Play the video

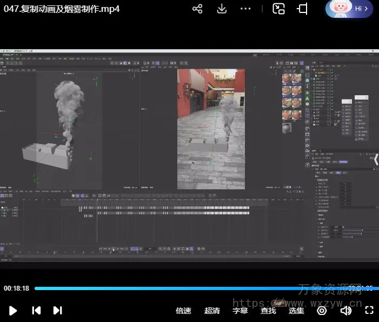click(14, 310)
